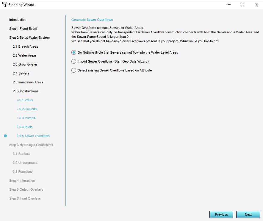The width and height of the screenshot is (263, 221).
Task: Expand 2.6 Constructions section
Action: click(25, 91)
